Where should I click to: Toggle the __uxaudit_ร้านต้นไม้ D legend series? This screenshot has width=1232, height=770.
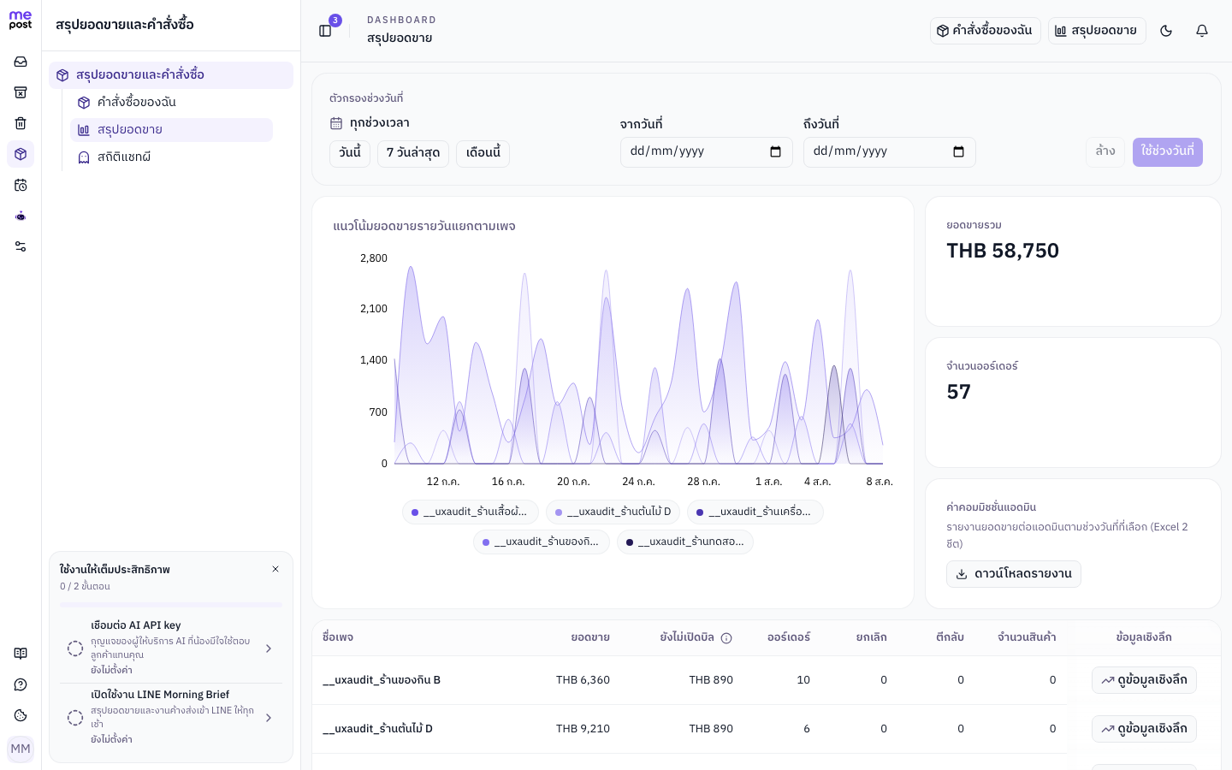[613, 512]
